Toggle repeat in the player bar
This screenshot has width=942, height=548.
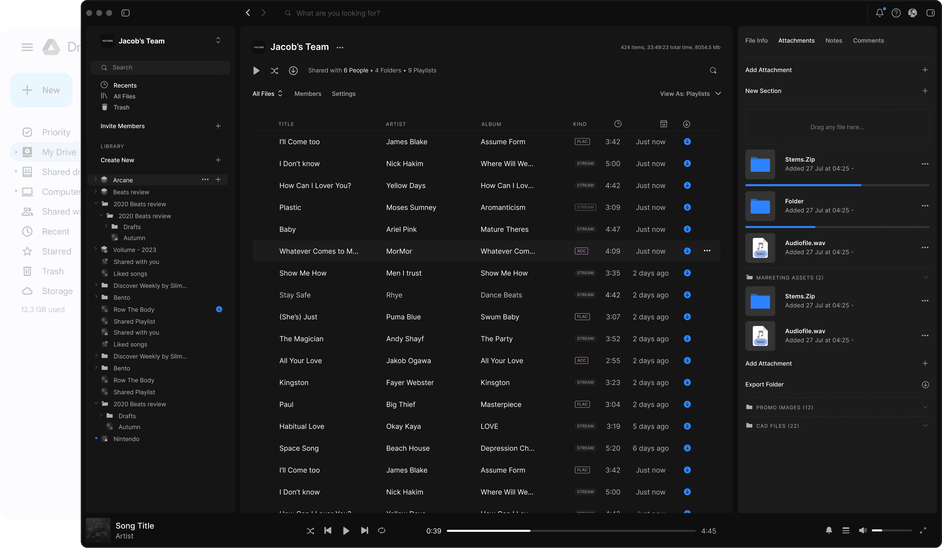tap(382, 530)
